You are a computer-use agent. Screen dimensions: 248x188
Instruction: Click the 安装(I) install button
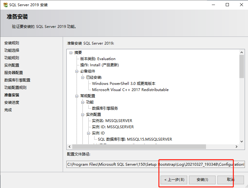[x=202, y=180]
